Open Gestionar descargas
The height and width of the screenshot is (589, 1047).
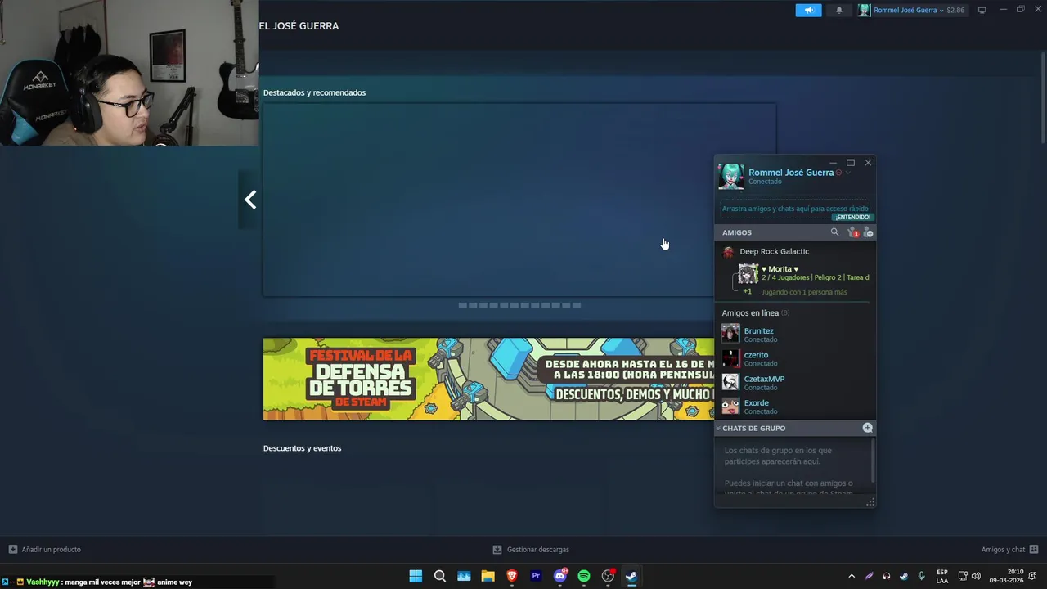531,550
